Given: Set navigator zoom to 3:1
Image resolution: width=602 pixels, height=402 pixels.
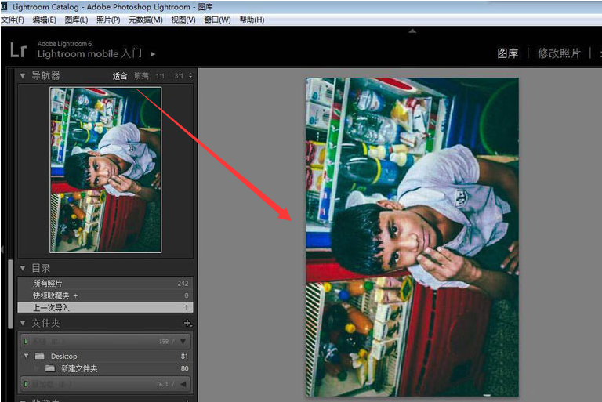Looking at the screenshot, I should 179,76.
